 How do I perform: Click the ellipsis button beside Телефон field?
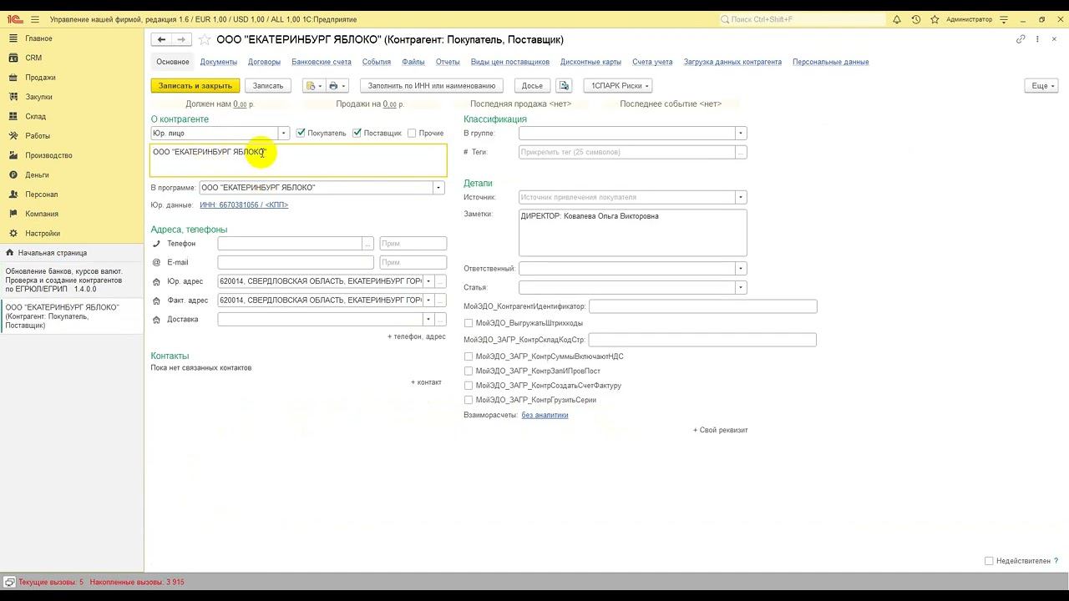tap(367, 244)
